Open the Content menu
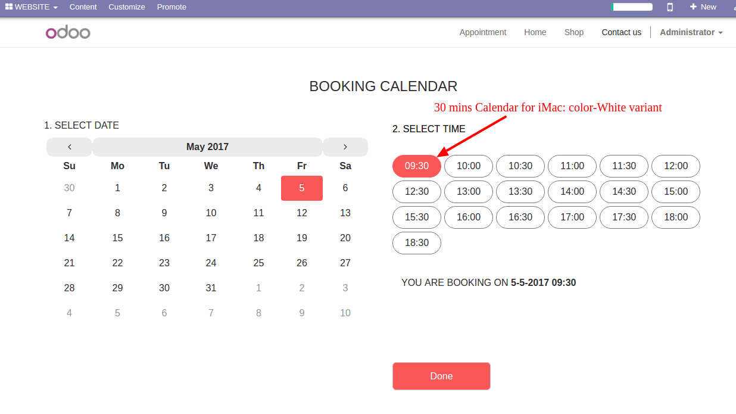This screenshot has height=414, width=736. pyautogui.click(x=83, y=7)
